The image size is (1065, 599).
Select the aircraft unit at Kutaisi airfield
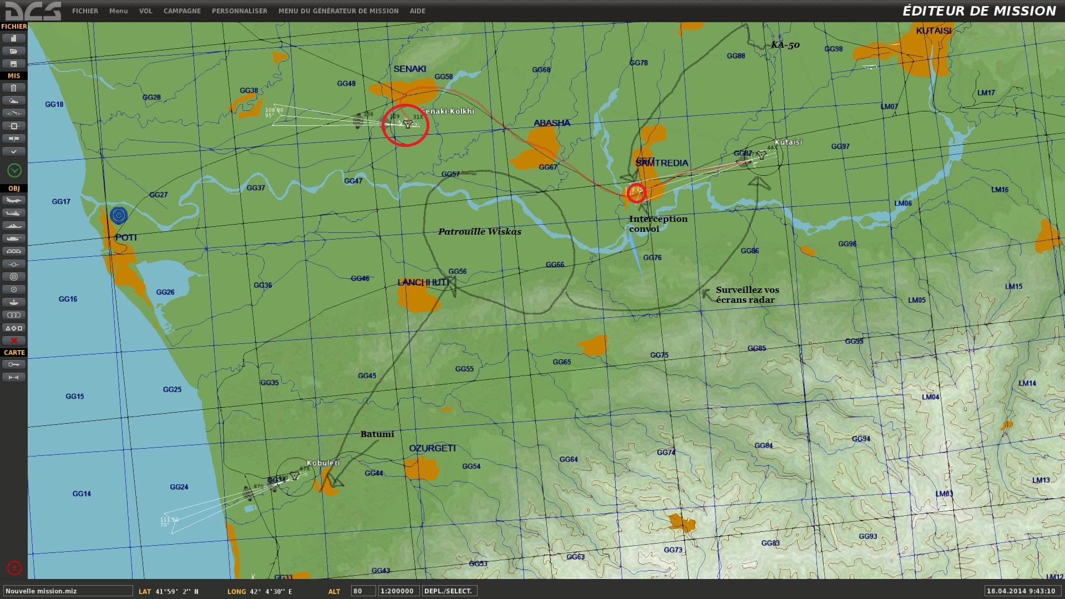(x=762, y=155)
